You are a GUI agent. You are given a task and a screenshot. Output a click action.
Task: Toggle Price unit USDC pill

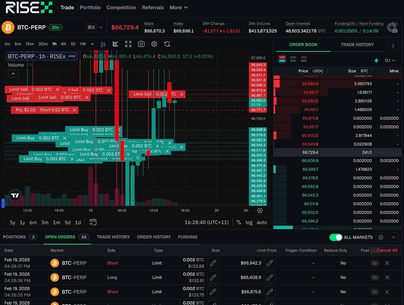click(318, 71)
